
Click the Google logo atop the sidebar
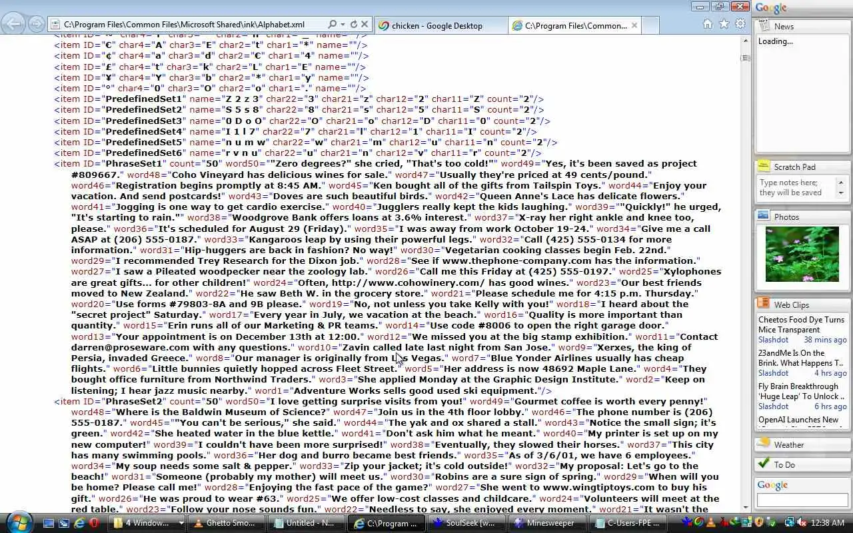(771, 8)
